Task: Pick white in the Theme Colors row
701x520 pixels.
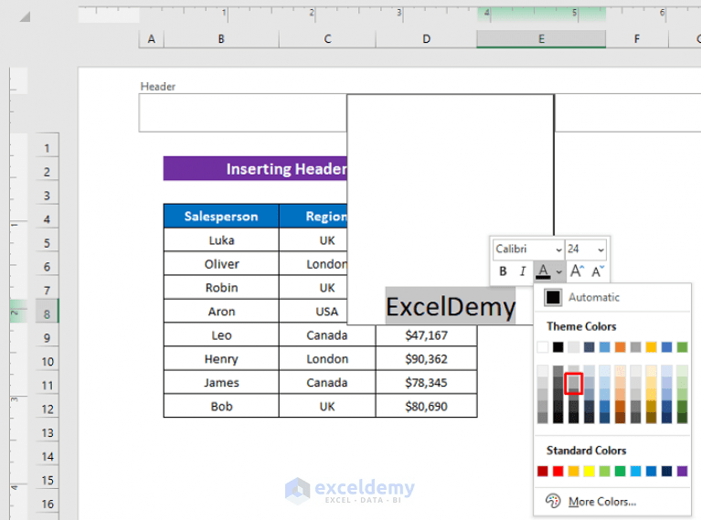Action: [x=543, y=347]
